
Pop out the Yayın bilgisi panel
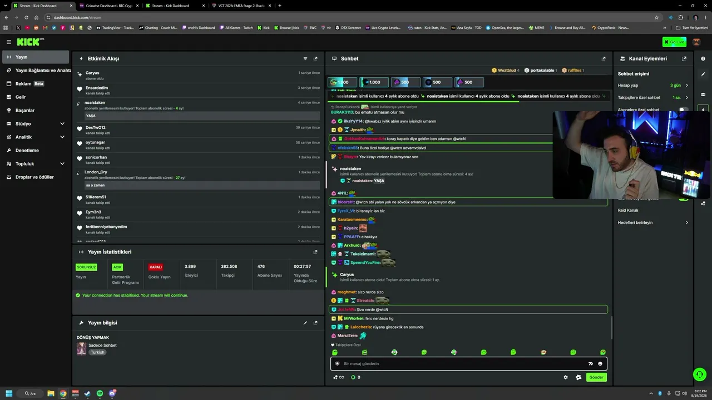point(315,323)
